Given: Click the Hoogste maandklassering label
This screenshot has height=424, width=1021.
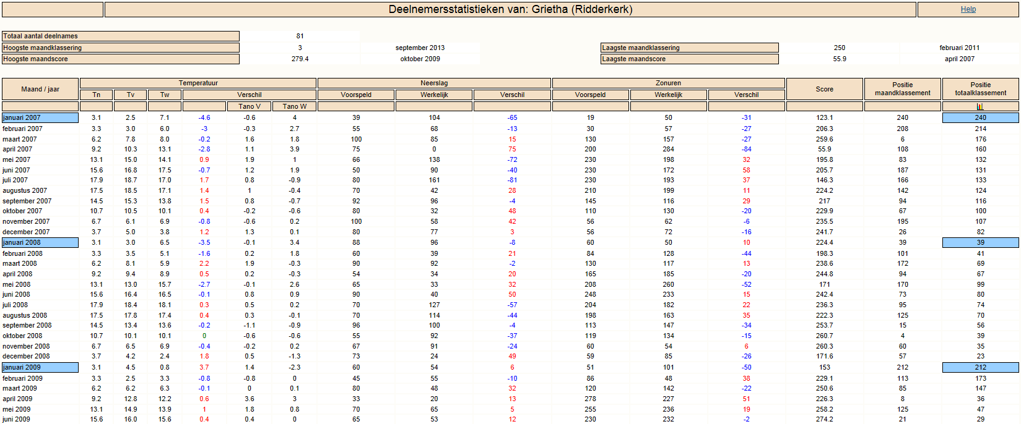Looking at the screenshot, I should (x=121, y=48).
